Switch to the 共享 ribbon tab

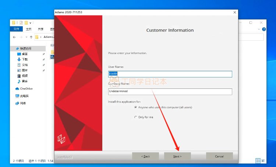coord(40,29)
